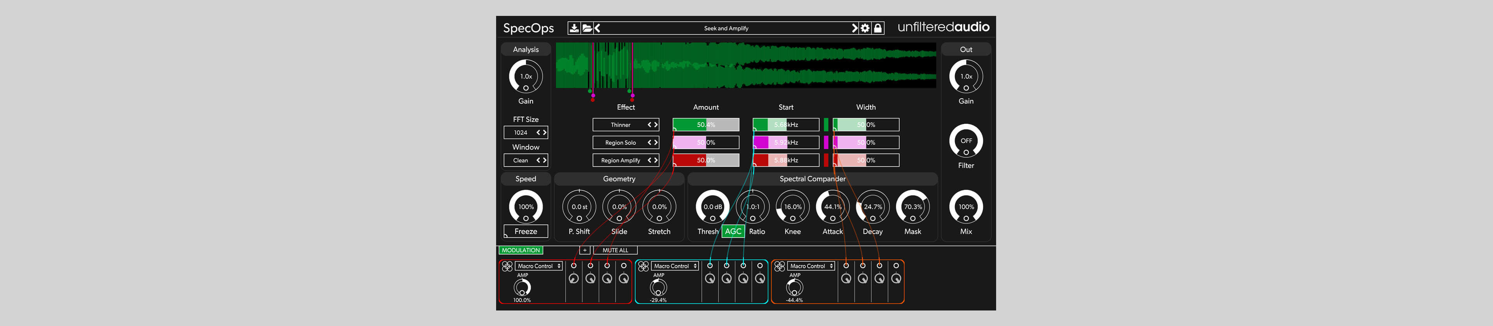Click the pink Region Solo Width slider
This screenshot has height=326, width=1493.
(x=866, y=143)
